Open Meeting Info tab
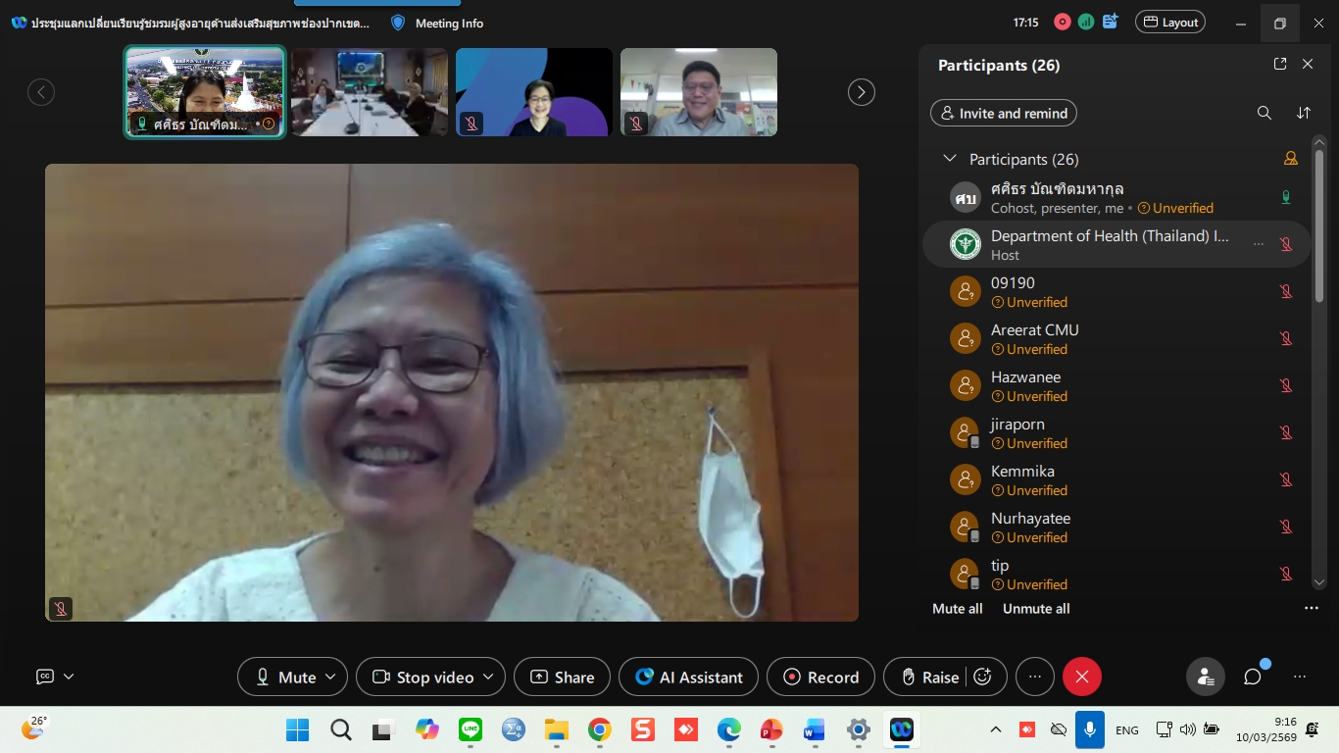The height and width of the screenshot is (753, 1339). [x=437, y=23]
